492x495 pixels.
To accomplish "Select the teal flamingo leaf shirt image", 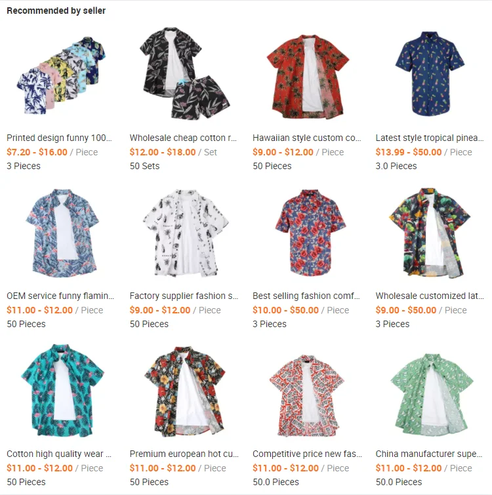I will click(62, 391).
